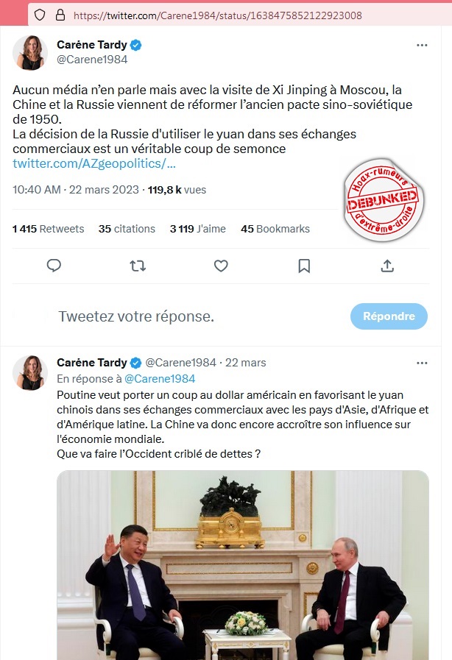This screenshot has width=452, height=660.
Task: Open the three-dot menu on reply tweet
Action: click(x=422, y=363)
